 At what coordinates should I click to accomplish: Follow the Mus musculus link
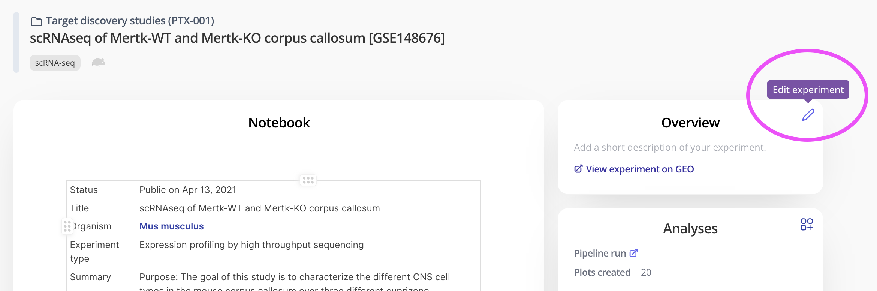[172, 226]
